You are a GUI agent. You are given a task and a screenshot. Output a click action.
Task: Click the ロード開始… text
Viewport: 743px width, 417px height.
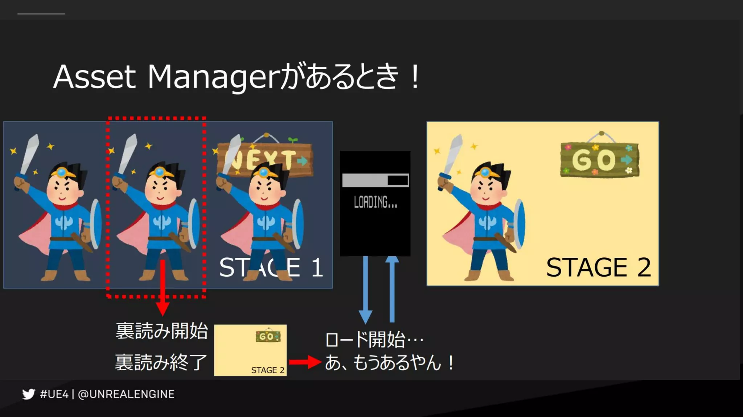[x=374, y=340]
